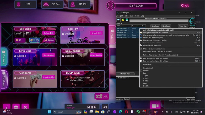The width and height of the screenshot is (205, 115).
Task: Open Preferences from context menu
Action: point(171,65)
